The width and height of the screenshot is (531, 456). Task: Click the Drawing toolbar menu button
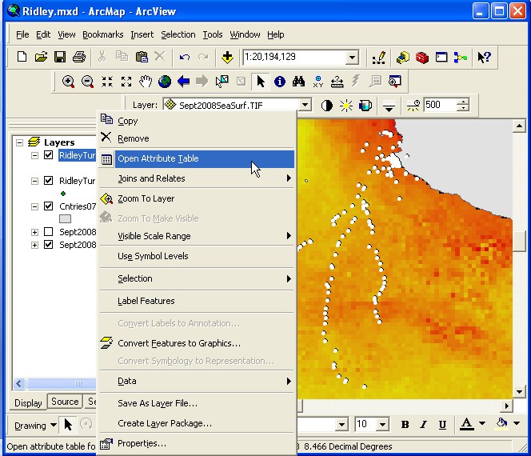click(x=35, y=425)
